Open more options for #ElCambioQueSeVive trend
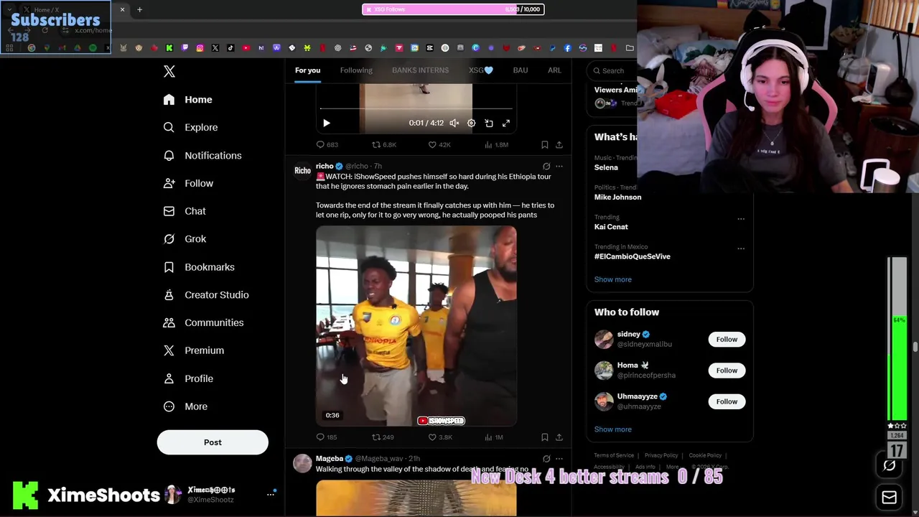The height and width of the screenshot is (517, 919). (x=741, y=248)
